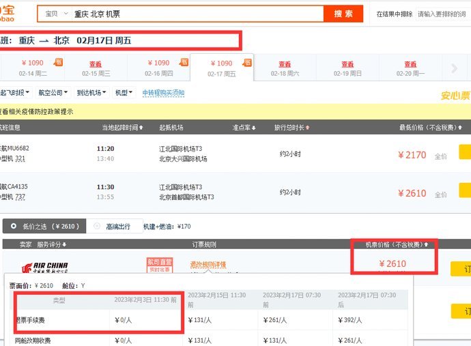Sort by 当地起降时间 column

pyautogui.click(x=123, y=128)
